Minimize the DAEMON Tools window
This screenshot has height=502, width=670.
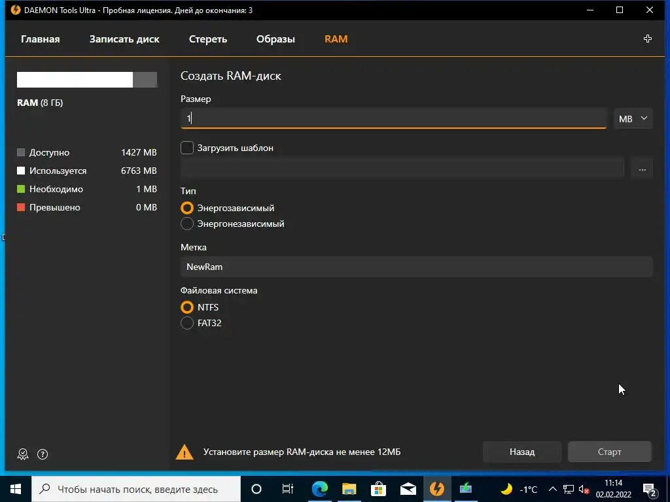coord(590,10)
